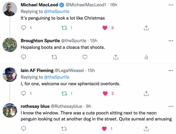The width and height of the screenshot is (176, 134).
Task: Retweet rothesay blue's neon penguin tweet
Action: (x=64, y=129)
